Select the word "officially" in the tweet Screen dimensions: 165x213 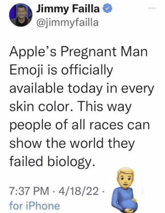pyautogui.click(x=87, y=70)
